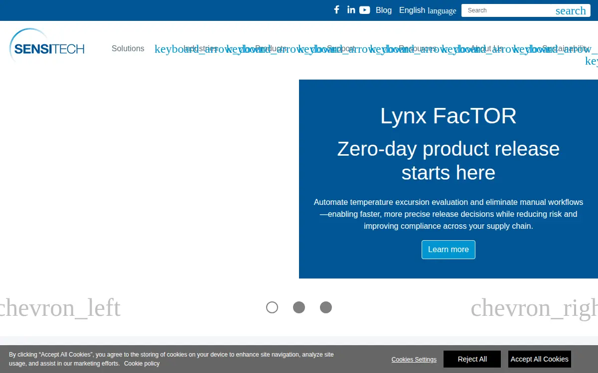The height and width of the screenshot is (373, 598).
Task: Open the Solutions menu
Action: pos(128,49)
